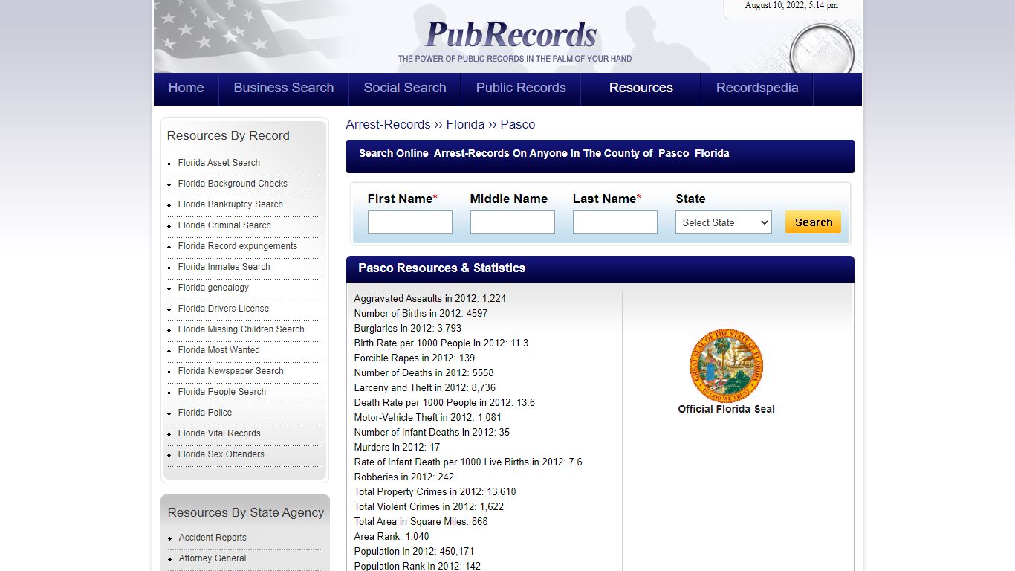Click the Florida breadcrumb link

click(465, 124)
